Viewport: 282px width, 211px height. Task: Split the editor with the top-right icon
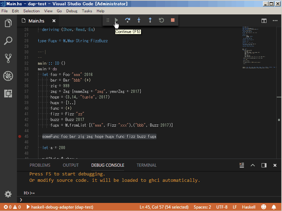(264, 21)
